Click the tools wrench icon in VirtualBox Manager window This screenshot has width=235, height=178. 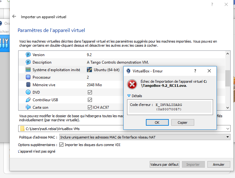pos(4,43)
